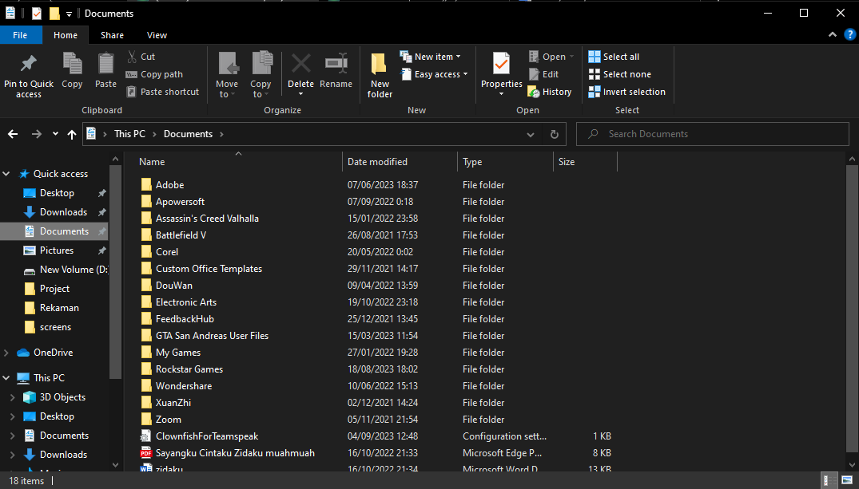Screen dimensions: 859x489
Task: Switch to details view in status bar
Action: tap(829, 481)
